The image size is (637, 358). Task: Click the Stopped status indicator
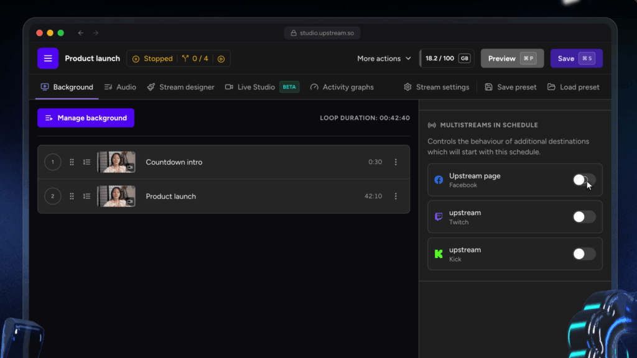[x=153, y=58]
